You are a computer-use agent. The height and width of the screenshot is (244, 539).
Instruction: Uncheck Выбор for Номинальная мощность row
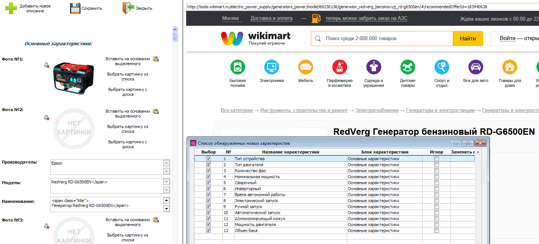point(208,177)
